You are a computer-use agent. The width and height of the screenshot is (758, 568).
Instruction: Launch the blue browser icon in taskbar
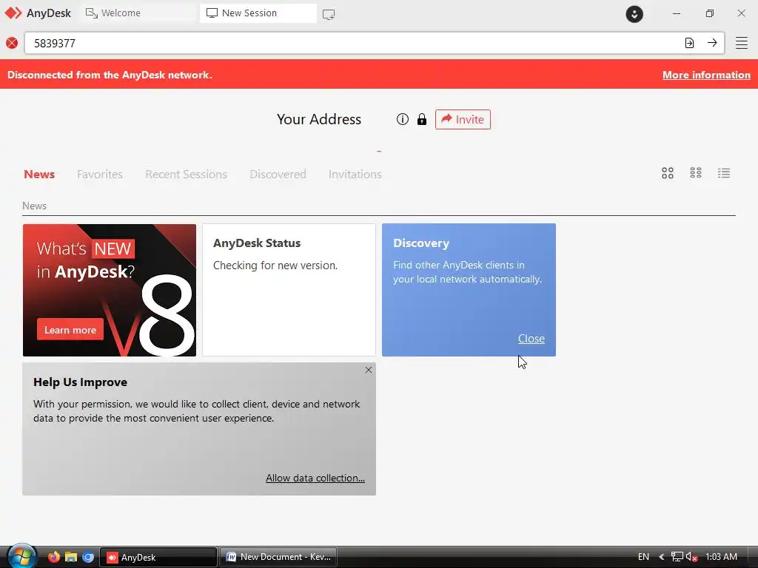pyautogui.click(x=88, y=557)
